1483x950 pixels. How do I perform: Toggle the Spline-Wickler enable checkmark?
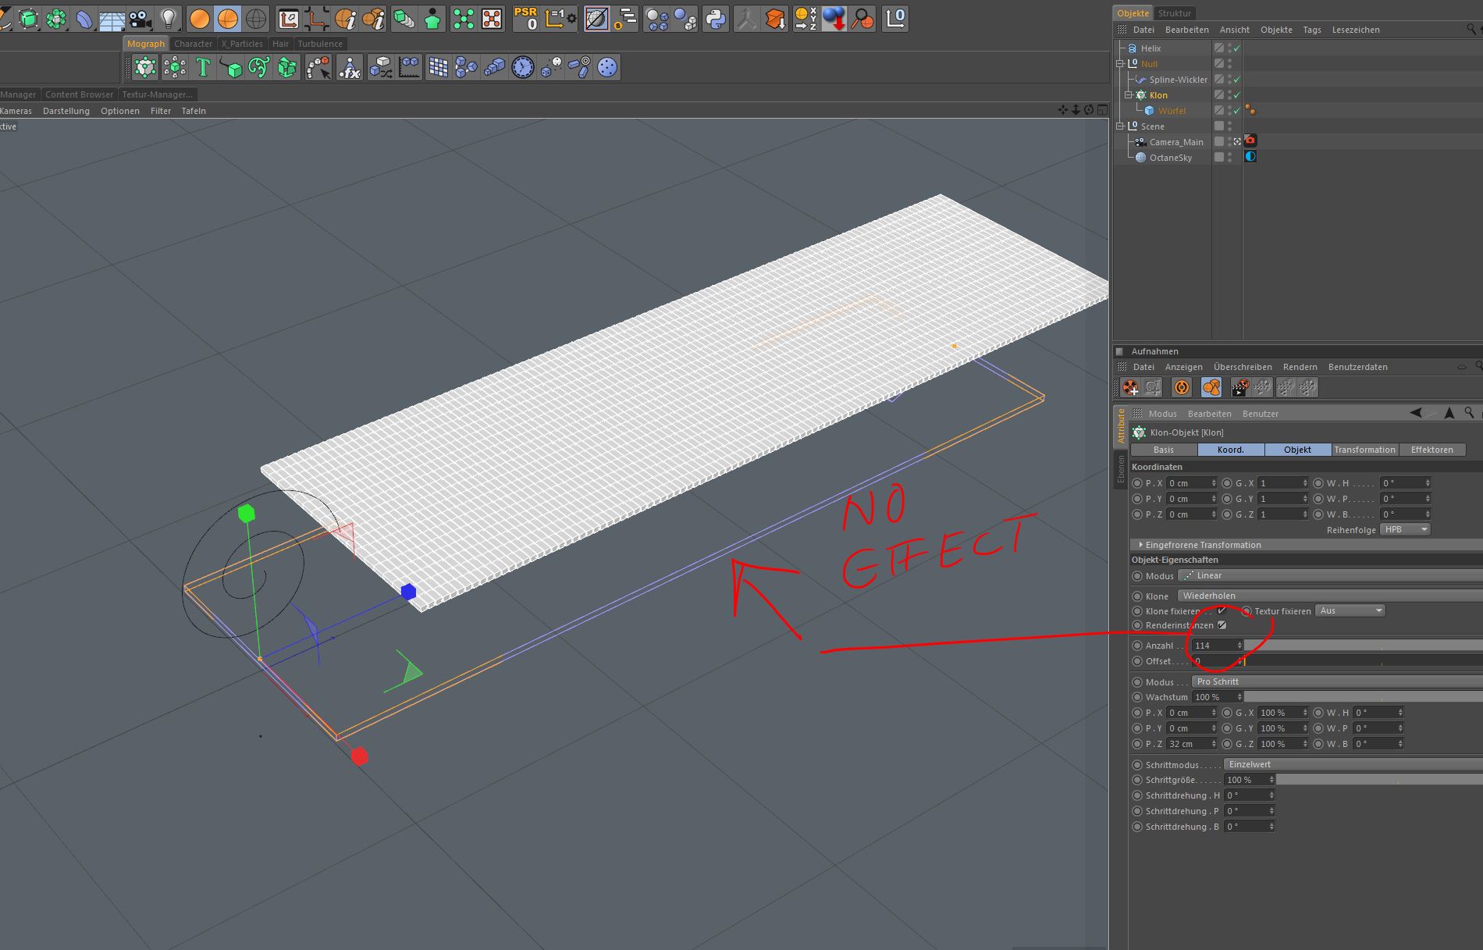(1237, 80)
